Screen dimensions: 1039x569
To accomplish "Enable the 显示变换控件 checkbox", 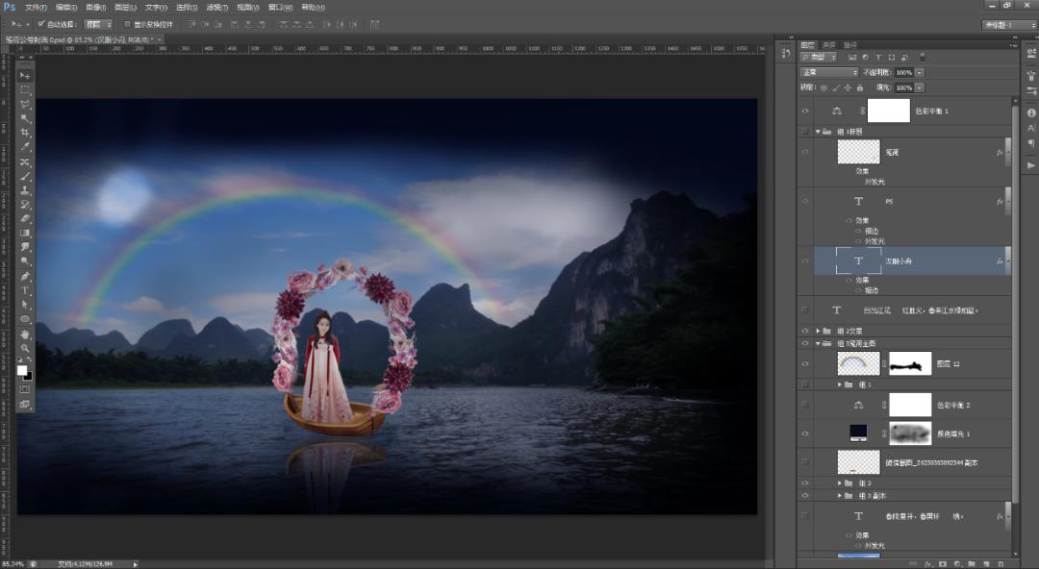I will click(x=127, y=24).
